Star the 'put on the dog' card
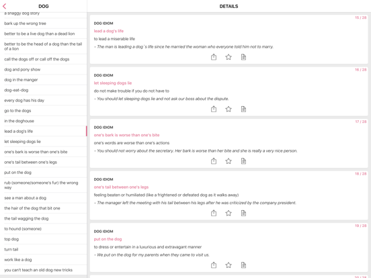 coord(229,265)
